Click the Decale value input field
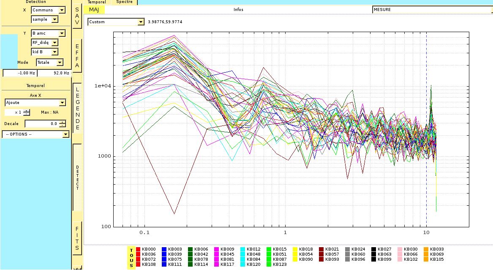This screenshot has width=493, height=270. [41, 124]
